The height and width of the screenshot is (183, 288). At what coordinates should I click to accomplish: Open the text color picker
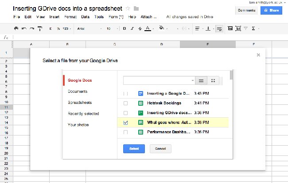tap(148, 28)
